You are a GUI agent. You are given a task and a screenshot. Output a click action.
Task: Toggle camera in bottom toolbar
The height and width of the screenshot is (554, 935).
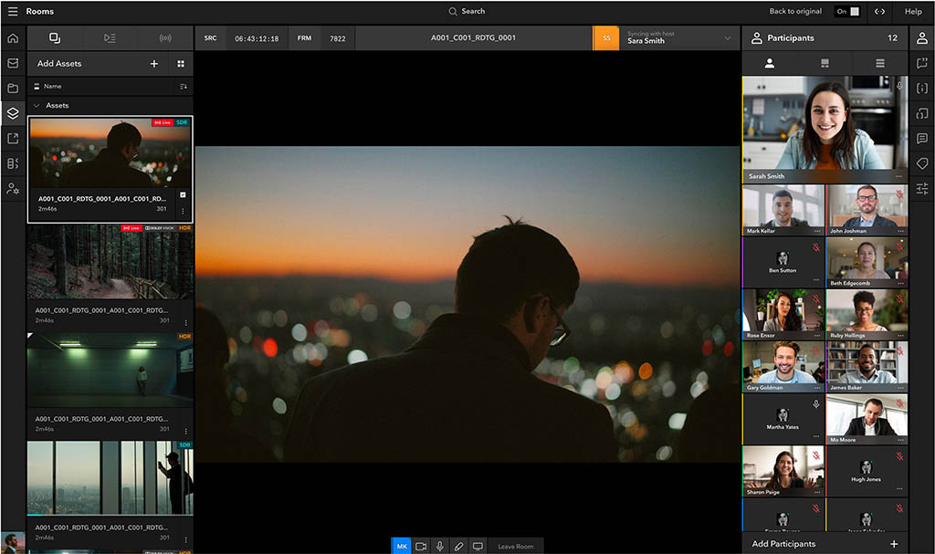click(x=421, y=546)
